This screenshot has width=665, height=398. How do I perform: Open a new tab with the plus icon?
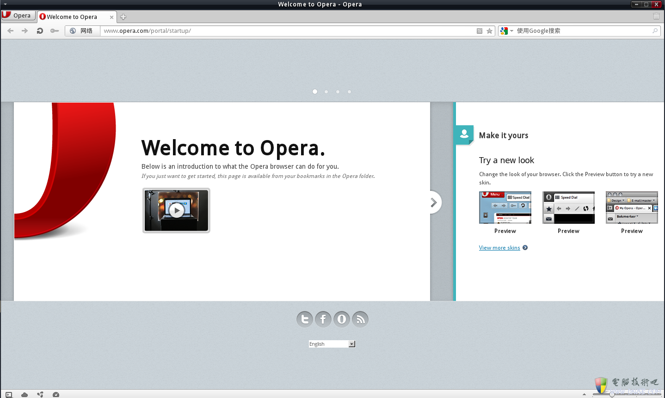pyautogui.click(x=123, y=17)
